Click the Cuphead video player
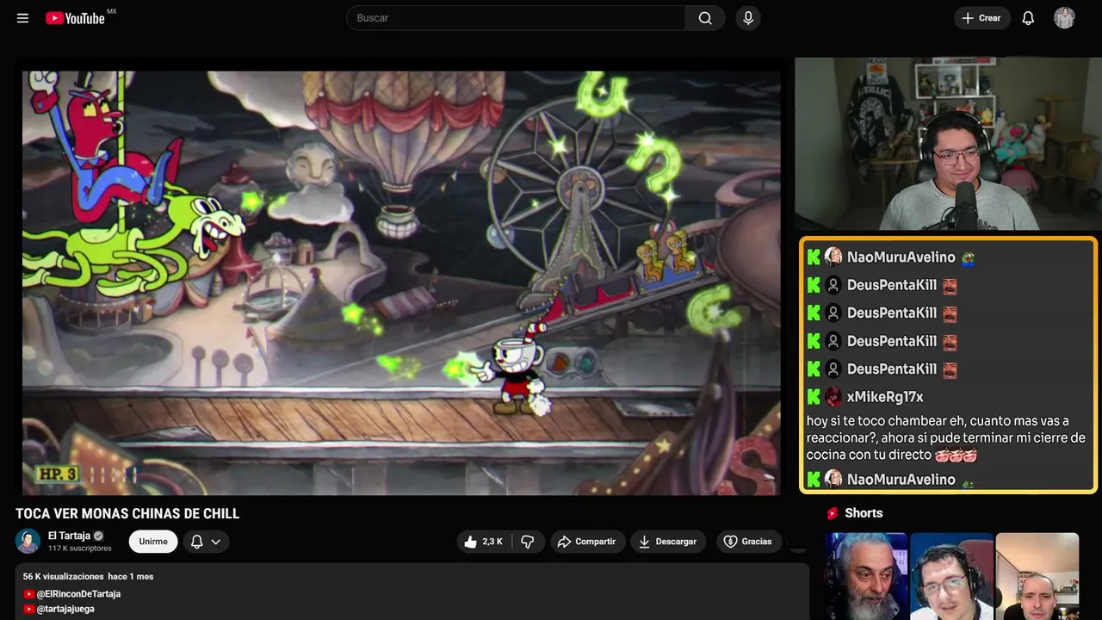Screen dimensions: 1102x620 [x=401, y=282]
